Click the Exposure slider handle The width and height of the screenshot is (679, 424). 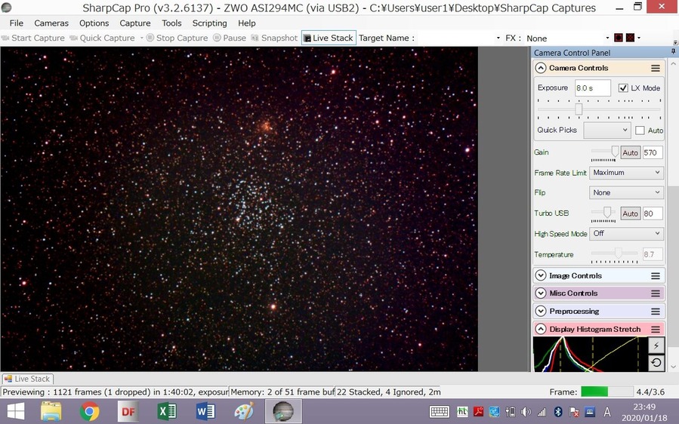[x=579, y=109]
